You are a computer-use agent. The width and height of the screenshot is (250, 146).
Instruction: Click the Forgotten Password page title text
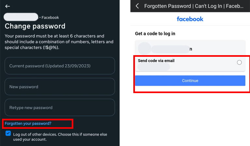coord(194,6)
